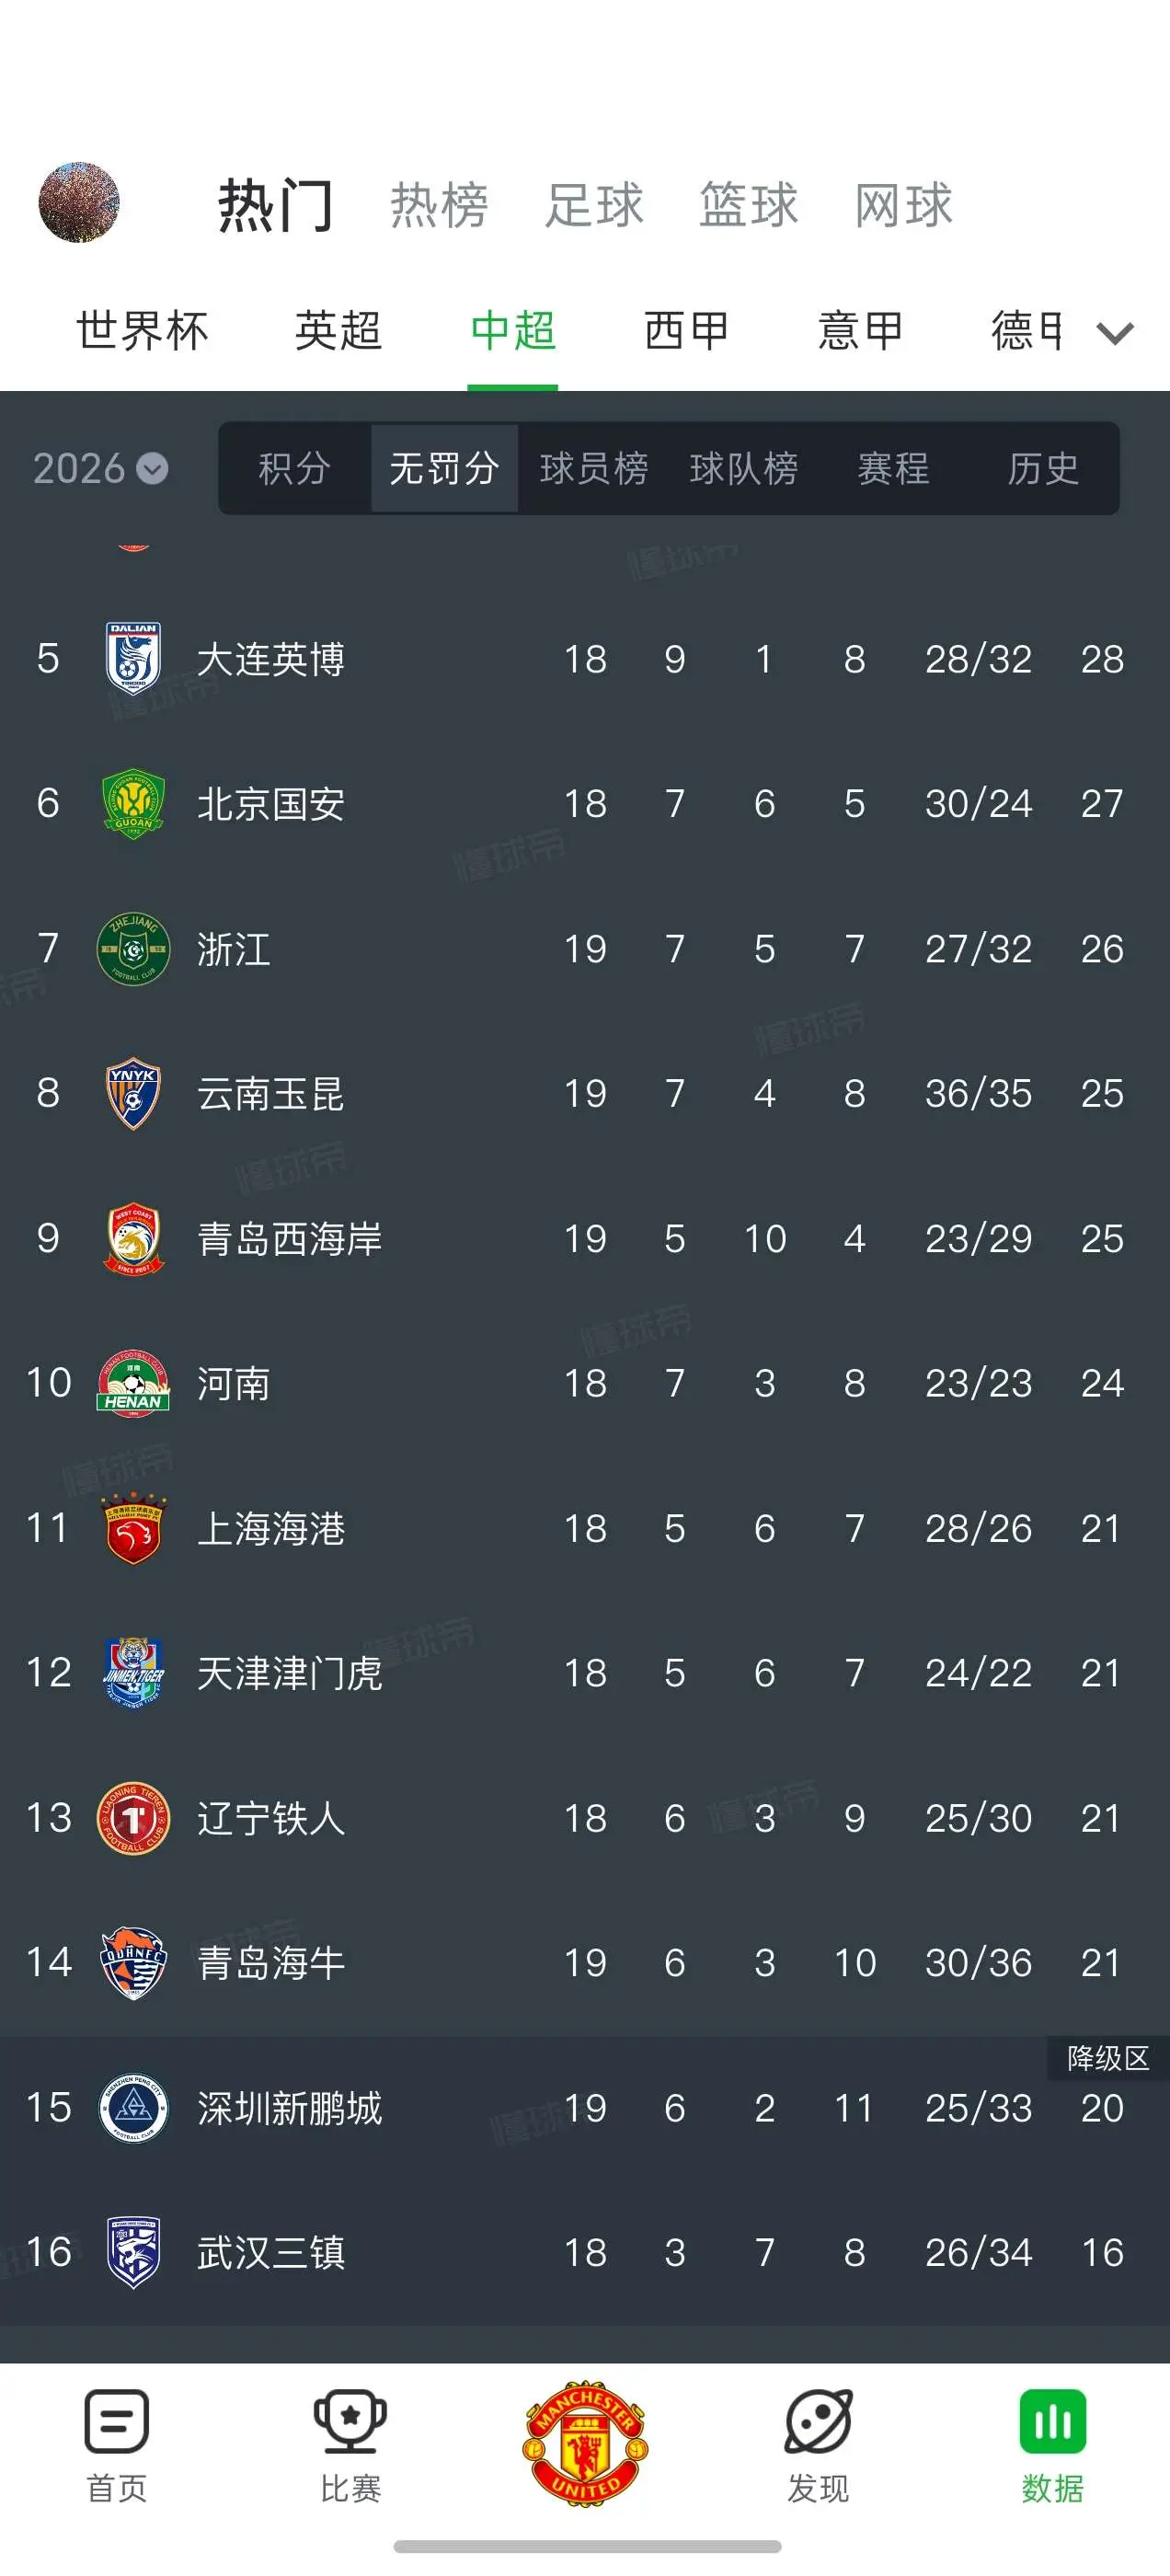Open the 北京国安 team logo
The width and height of the screenshot is (1170, 2576).
(x=133, y=803)
